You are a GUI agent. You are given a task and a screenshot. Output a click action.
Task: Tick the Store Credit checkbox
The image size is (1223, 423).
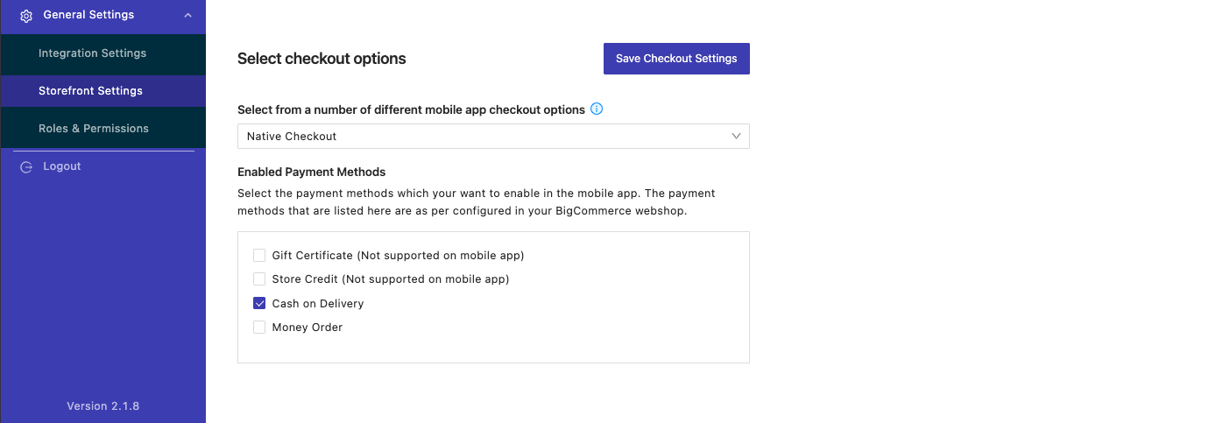259,279
